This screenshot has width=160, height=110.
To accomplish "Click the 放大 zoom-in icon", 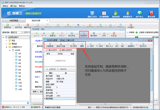I will coord(117,44).
